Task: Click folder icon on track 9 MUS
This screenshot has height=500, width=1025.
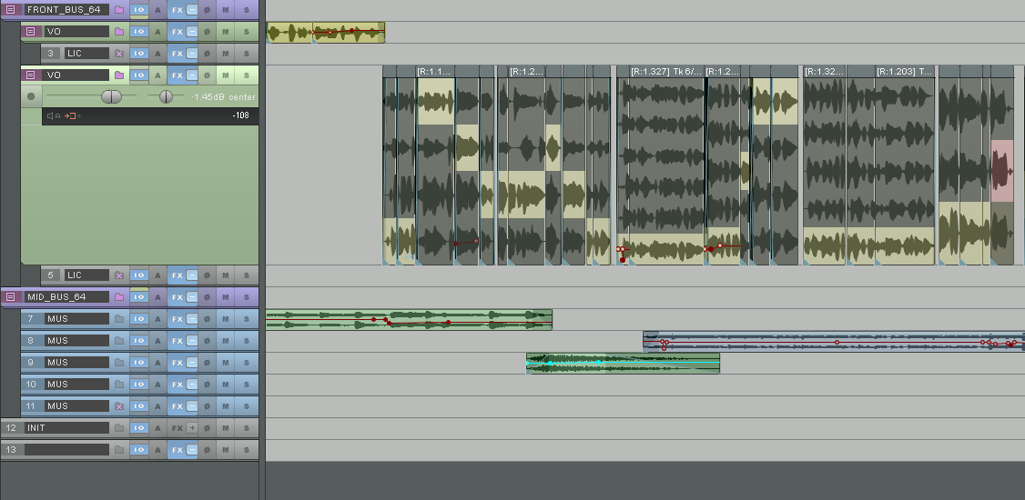Action: 119,362
